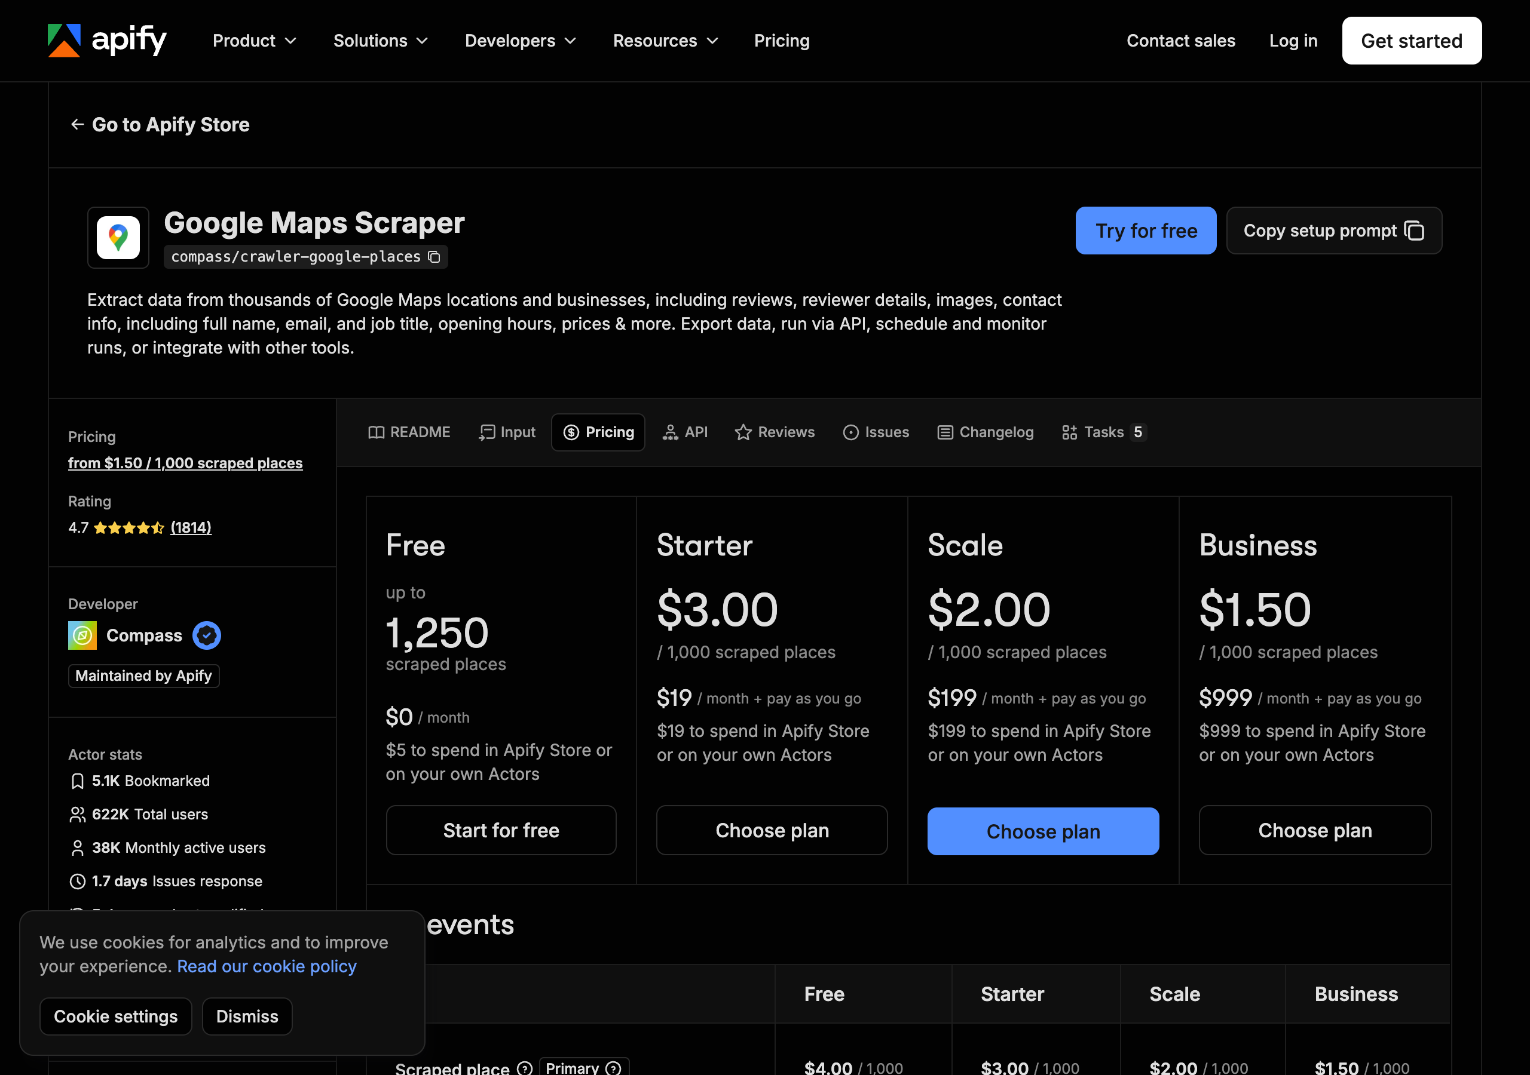Click the user icon beside Monthly active users

77,848
